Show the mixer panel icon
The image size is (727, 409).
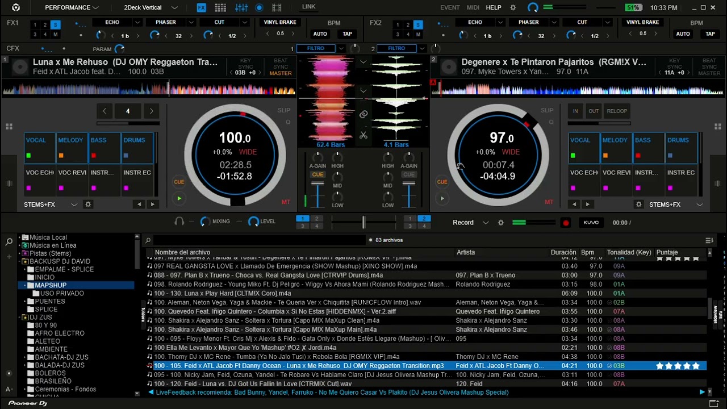241,7
